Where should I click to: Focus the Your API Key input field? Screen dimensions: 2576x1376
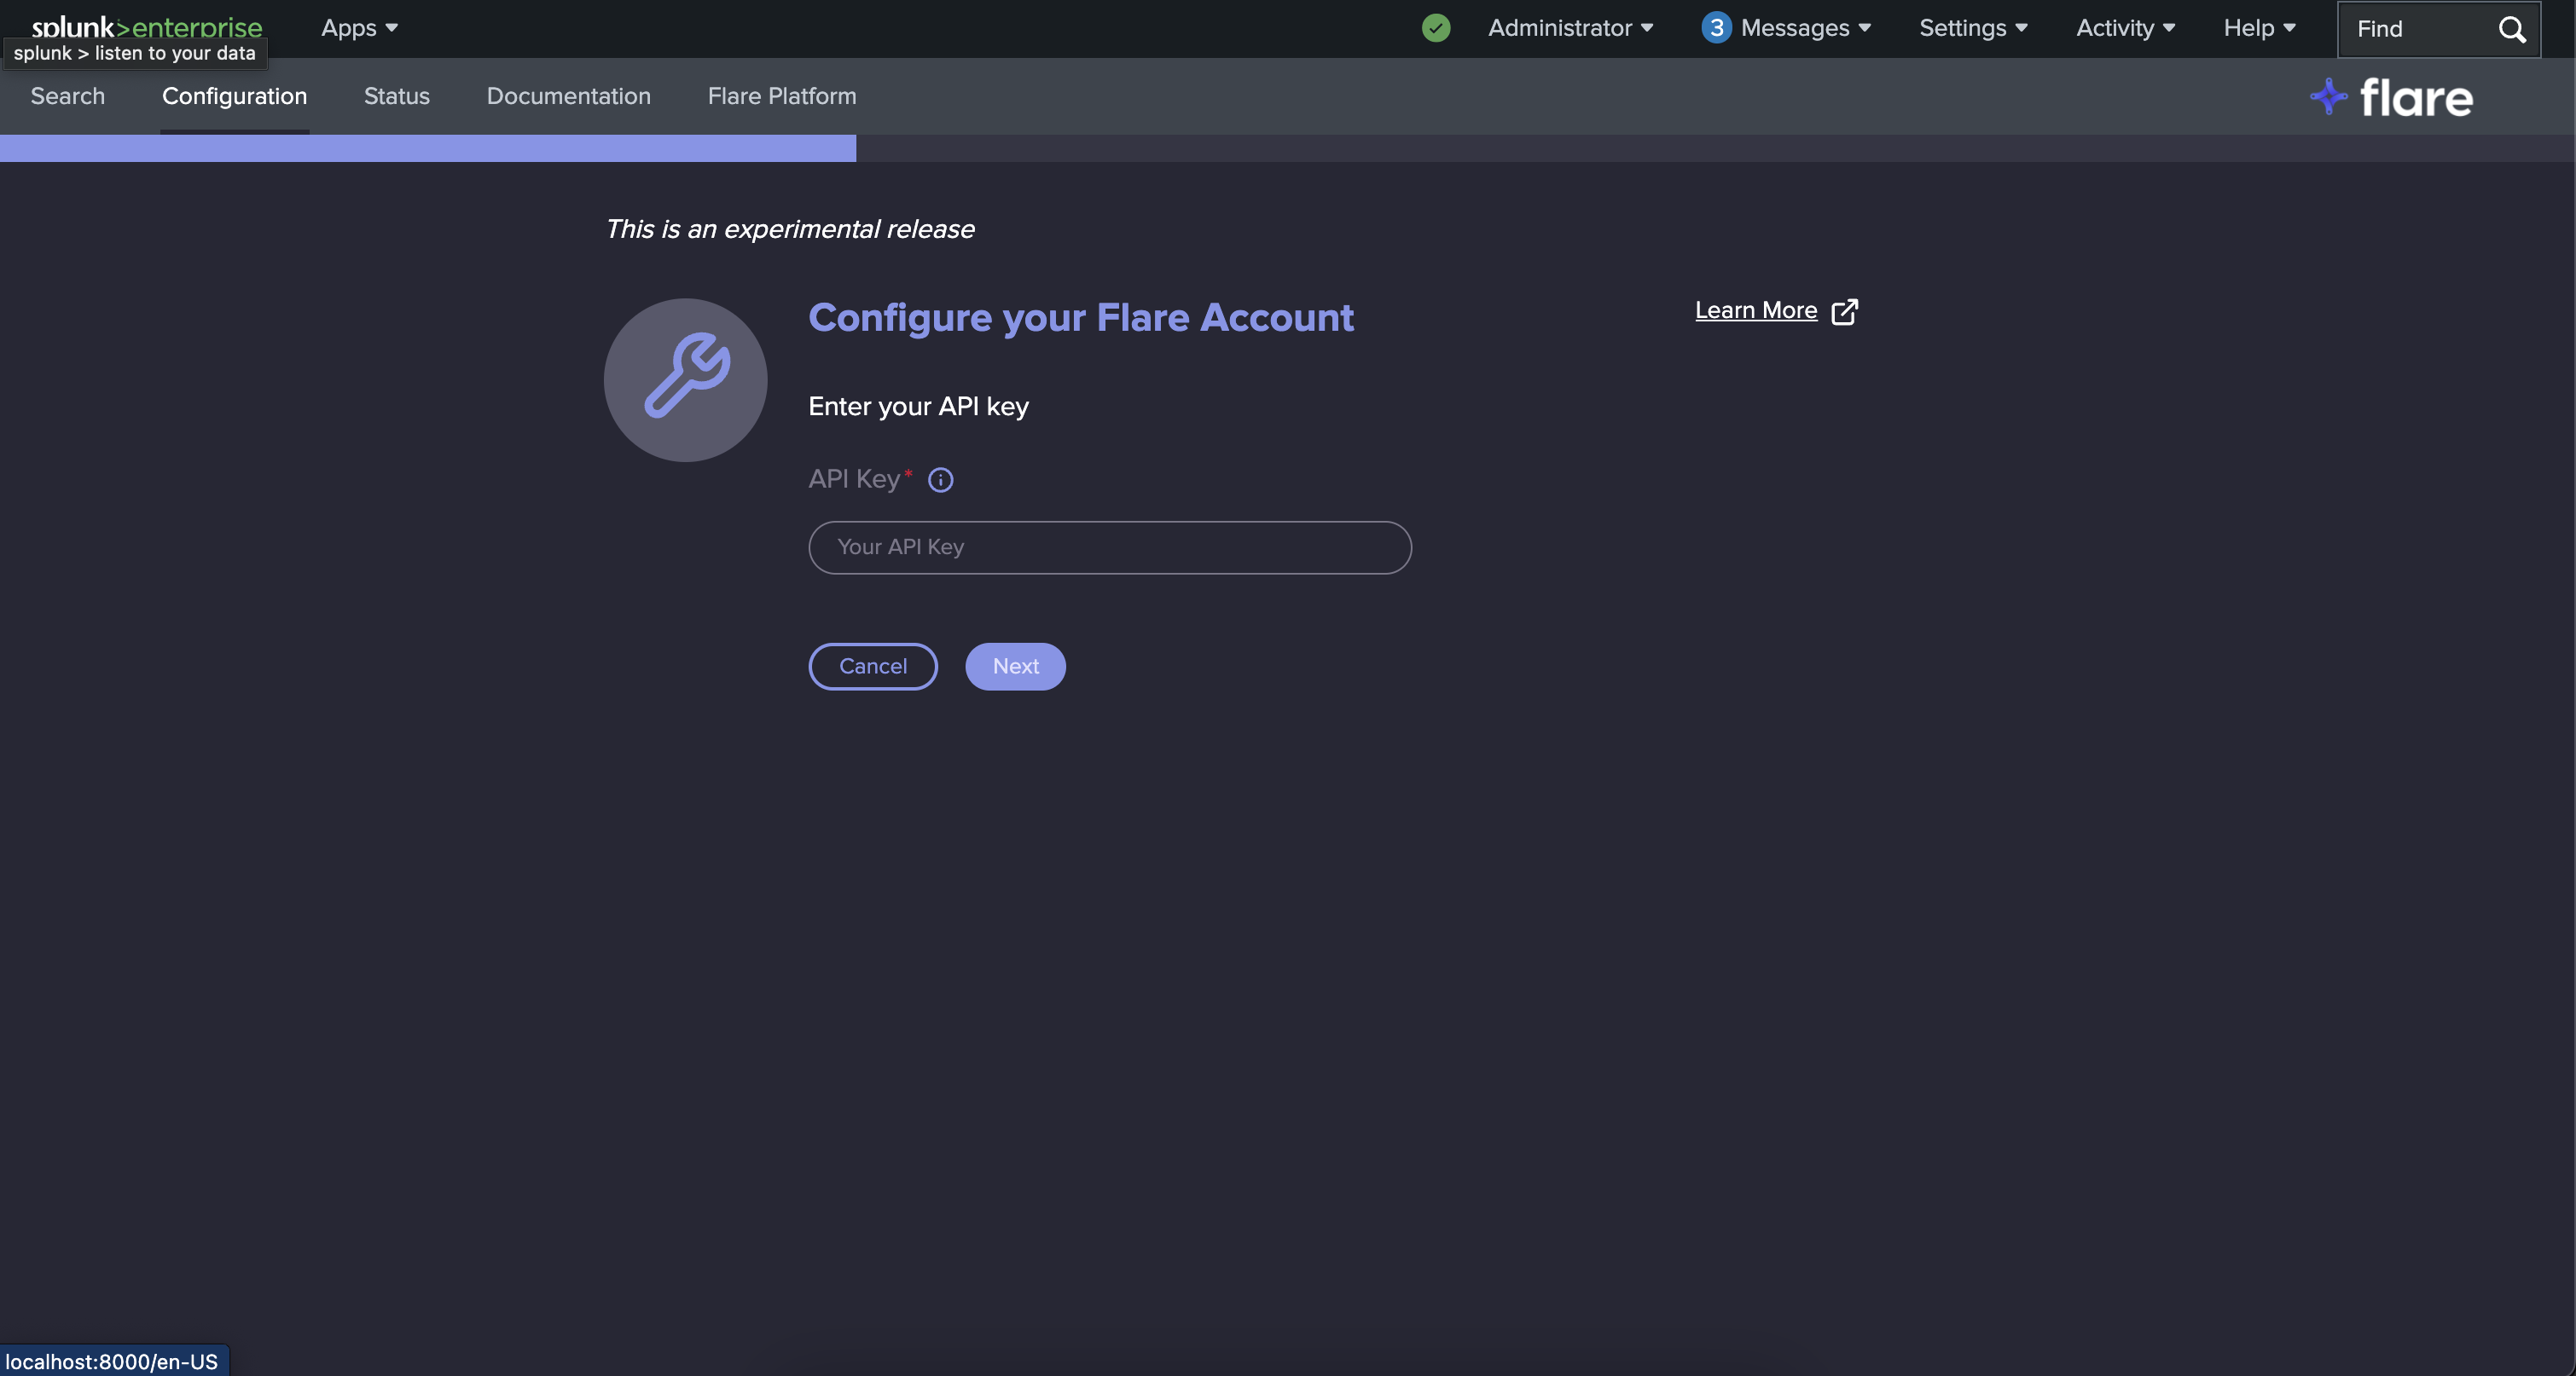click(x=1109, y=547)
